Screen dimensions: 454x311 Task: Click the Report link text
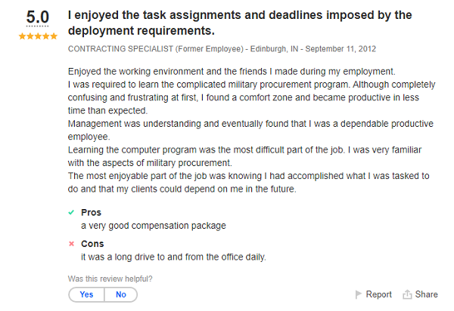(378, 294)
